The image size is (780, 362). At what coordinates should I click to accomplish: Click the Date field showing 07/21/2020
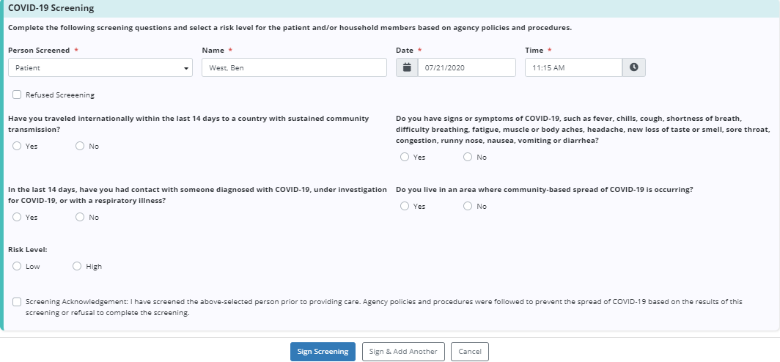(x=467, y=67)
